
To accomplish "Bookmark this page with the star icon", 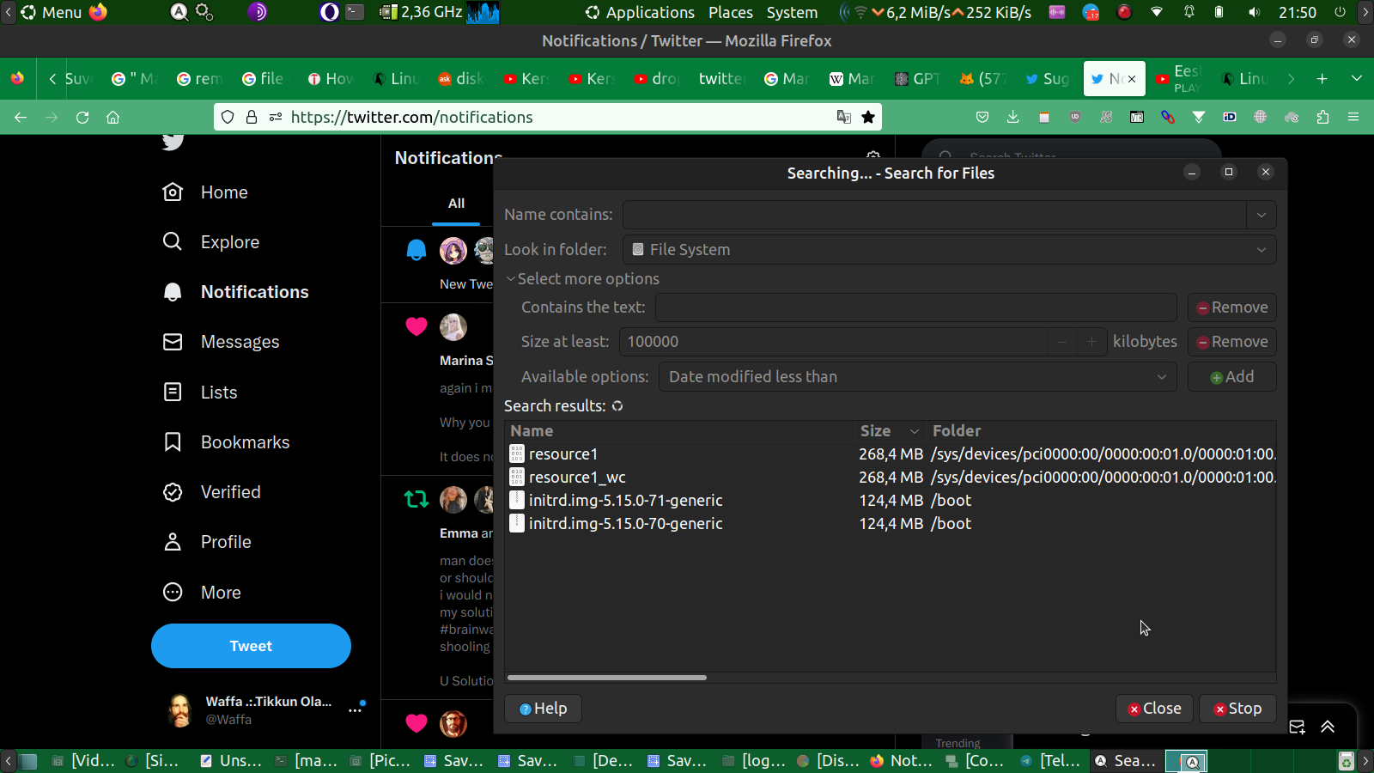I will (868, 117).
